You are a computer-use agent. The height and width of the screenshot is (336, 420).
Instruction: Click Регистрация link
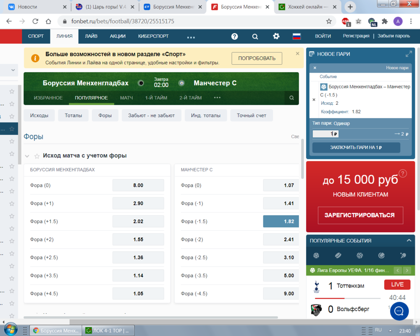click(x=356, y=36)
